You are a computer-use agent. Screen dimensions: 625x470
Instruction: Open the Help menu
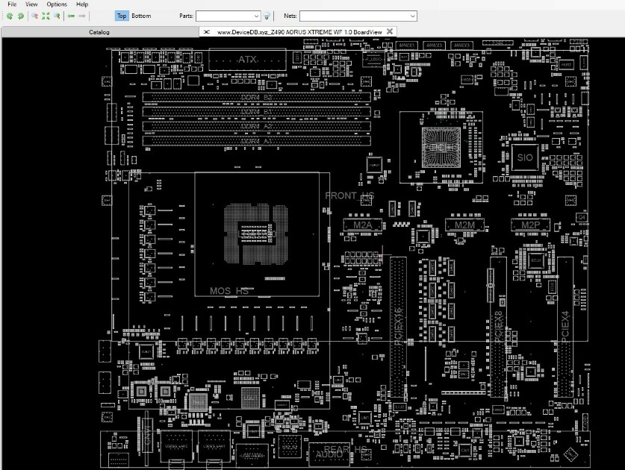click(x=82, y=4)
